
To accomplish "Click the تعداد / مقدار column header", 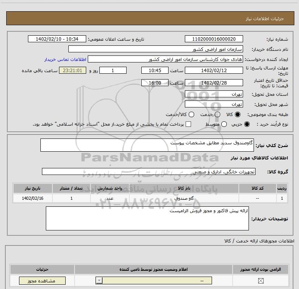I will click(x=71, y=188).
